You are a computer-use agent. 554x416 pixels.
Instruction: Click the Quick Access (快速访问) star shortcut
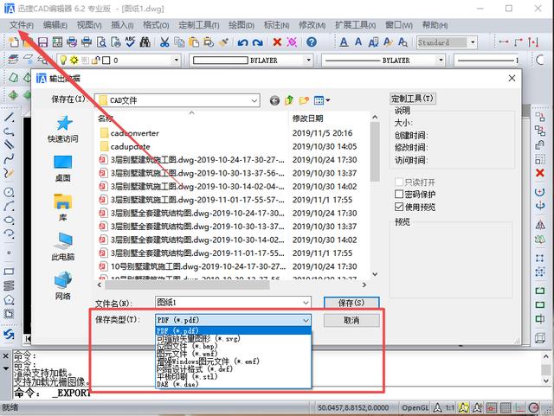pos(63,129)
